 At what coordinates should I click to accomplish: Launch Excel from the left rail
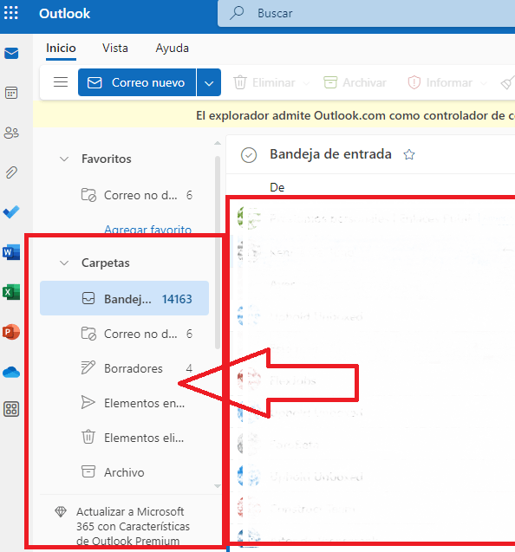click(x=11, y=292)
